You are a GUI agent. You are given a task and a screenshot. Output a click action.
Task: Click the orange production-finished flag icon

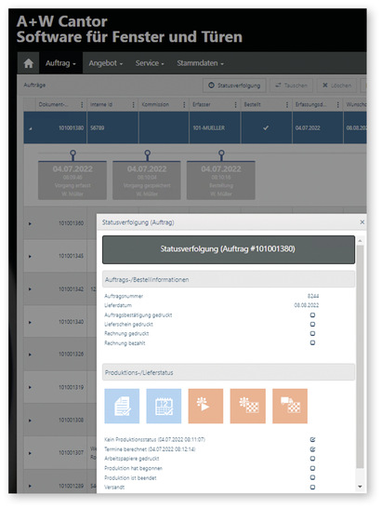pos(248,407)
